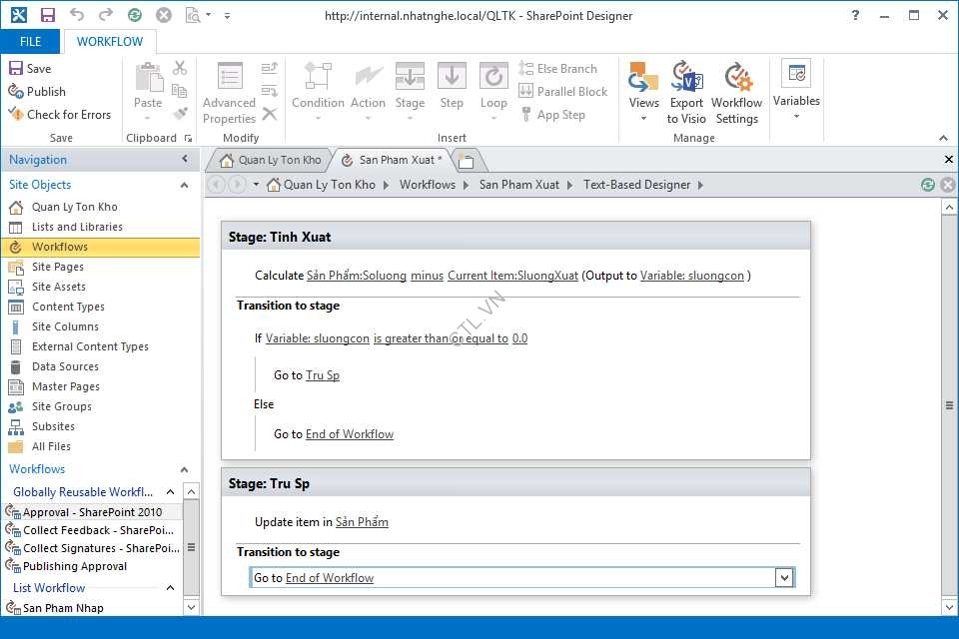Open the Go to End of Workflow dropdown
Viewport: 959px width, 639px height.
784,578
